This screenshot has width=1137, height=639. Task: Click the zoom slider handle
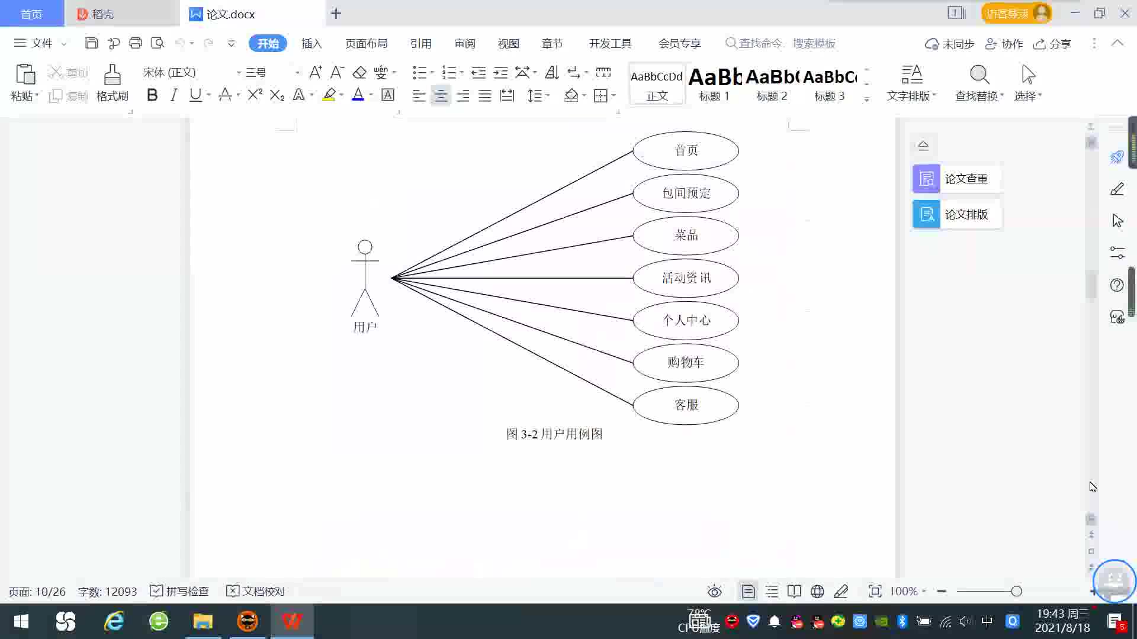(x=1016, y=591)
